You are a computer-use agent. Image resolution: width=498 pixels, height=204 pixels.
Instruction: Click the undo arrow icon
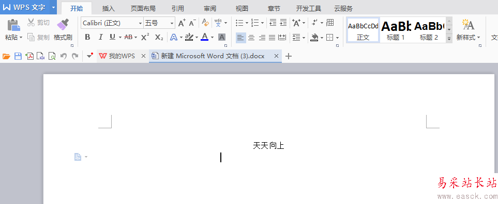pos(64,56)
